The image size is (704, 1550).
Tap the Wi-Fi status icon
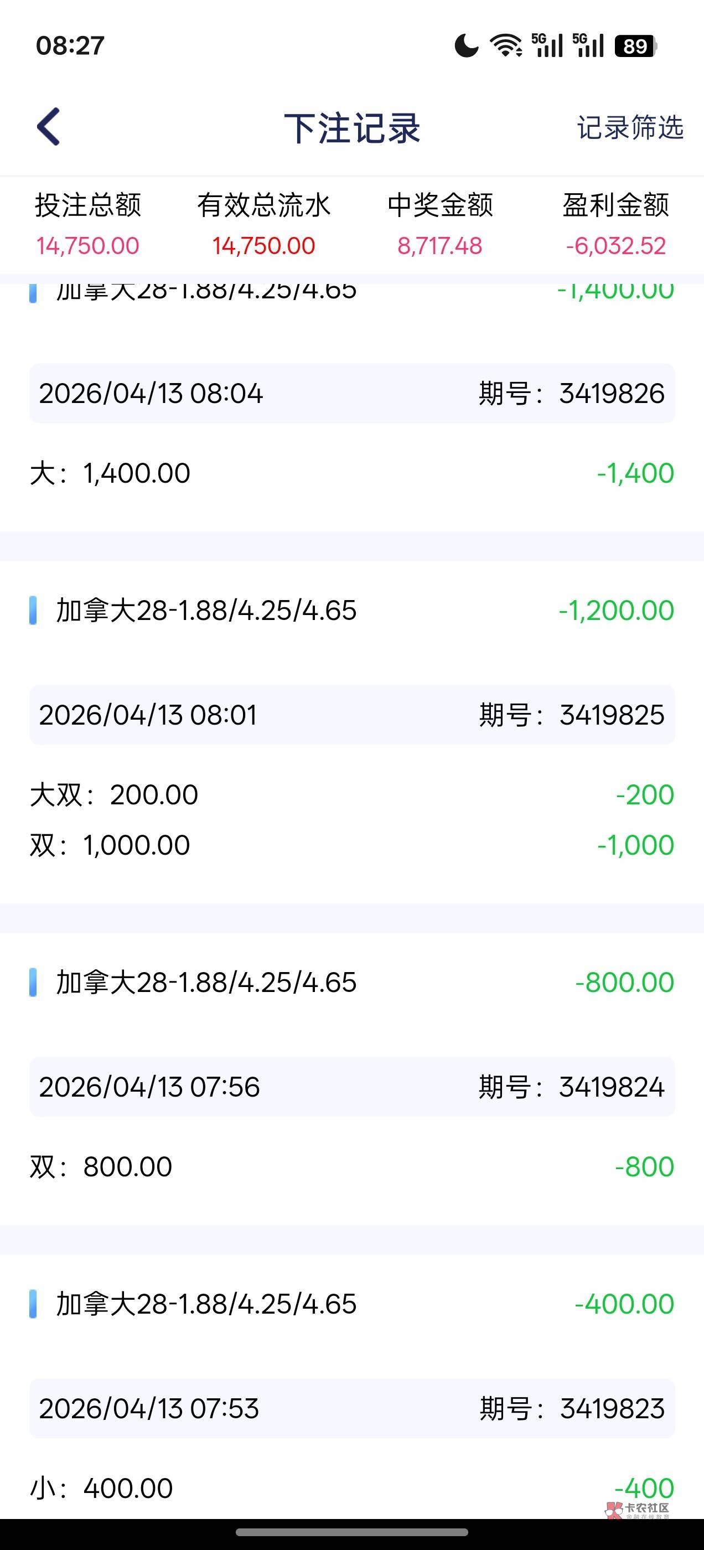(x=505, y=46)
